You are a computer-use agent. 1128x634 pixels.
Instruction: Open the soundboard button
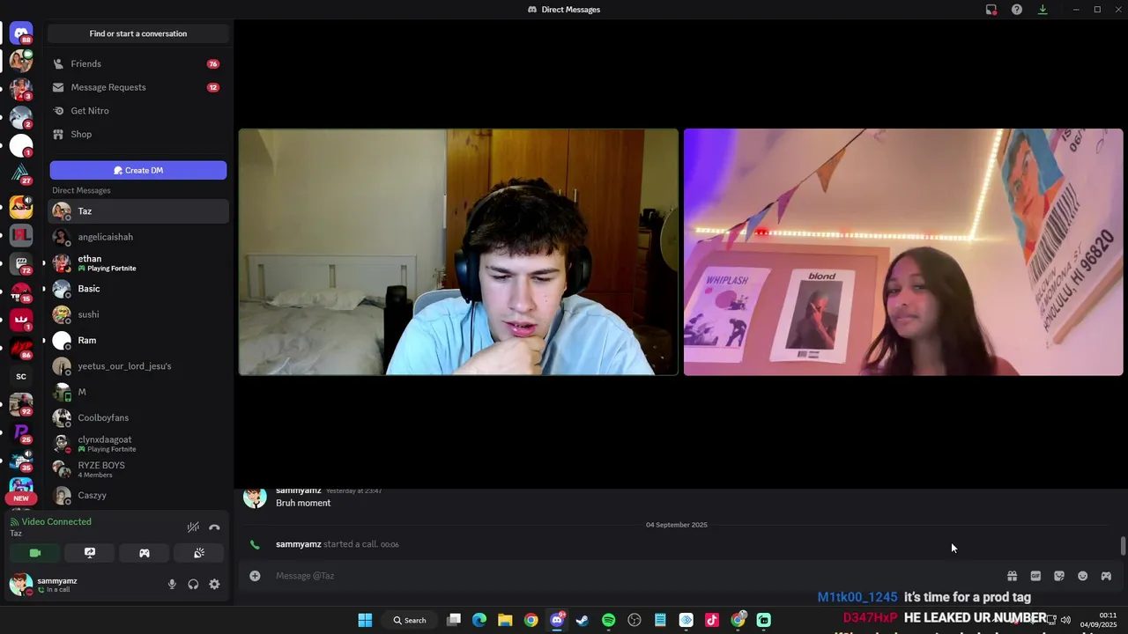pos(199,553)
